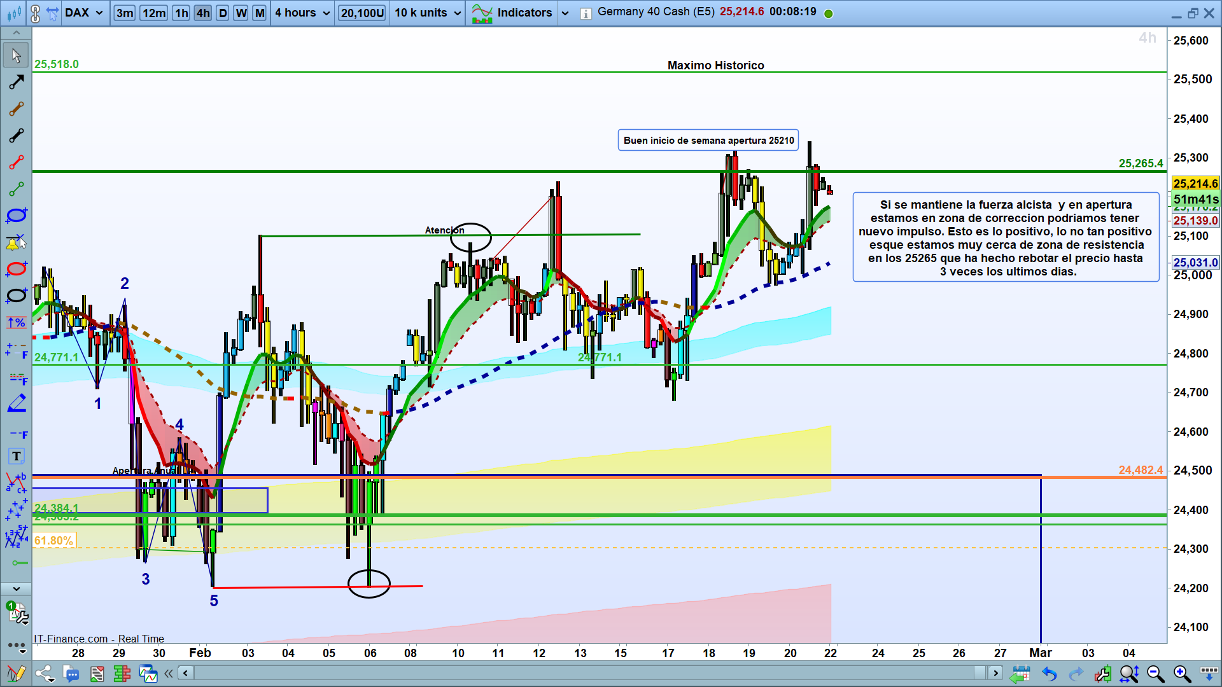Select the pencil freehand drawing tool
This screenshot has height=687, width=1222.
pos(16,403)
